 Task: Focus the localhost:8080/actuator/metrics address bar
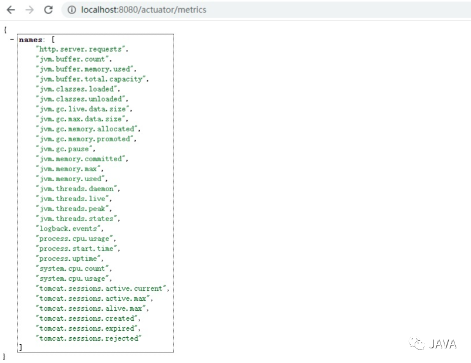[267, 10]
